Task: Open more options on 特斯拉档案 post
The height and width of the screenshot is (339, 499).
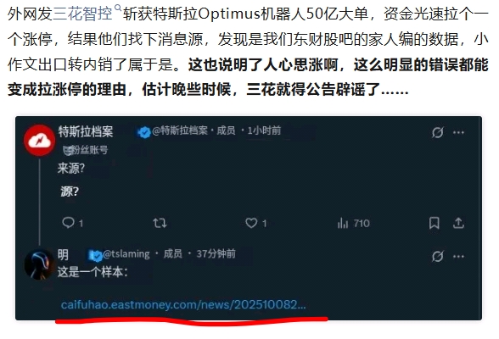Action: pos(458,132)
